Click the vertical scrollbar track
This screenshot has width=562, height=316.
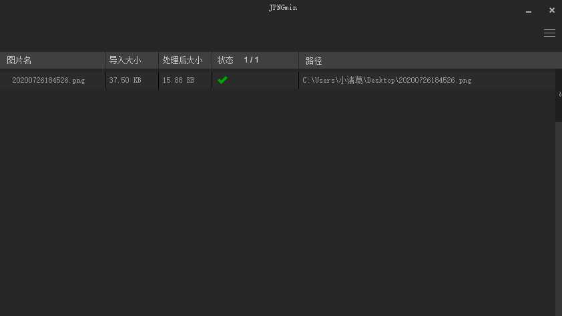click(x=559, y=218)
